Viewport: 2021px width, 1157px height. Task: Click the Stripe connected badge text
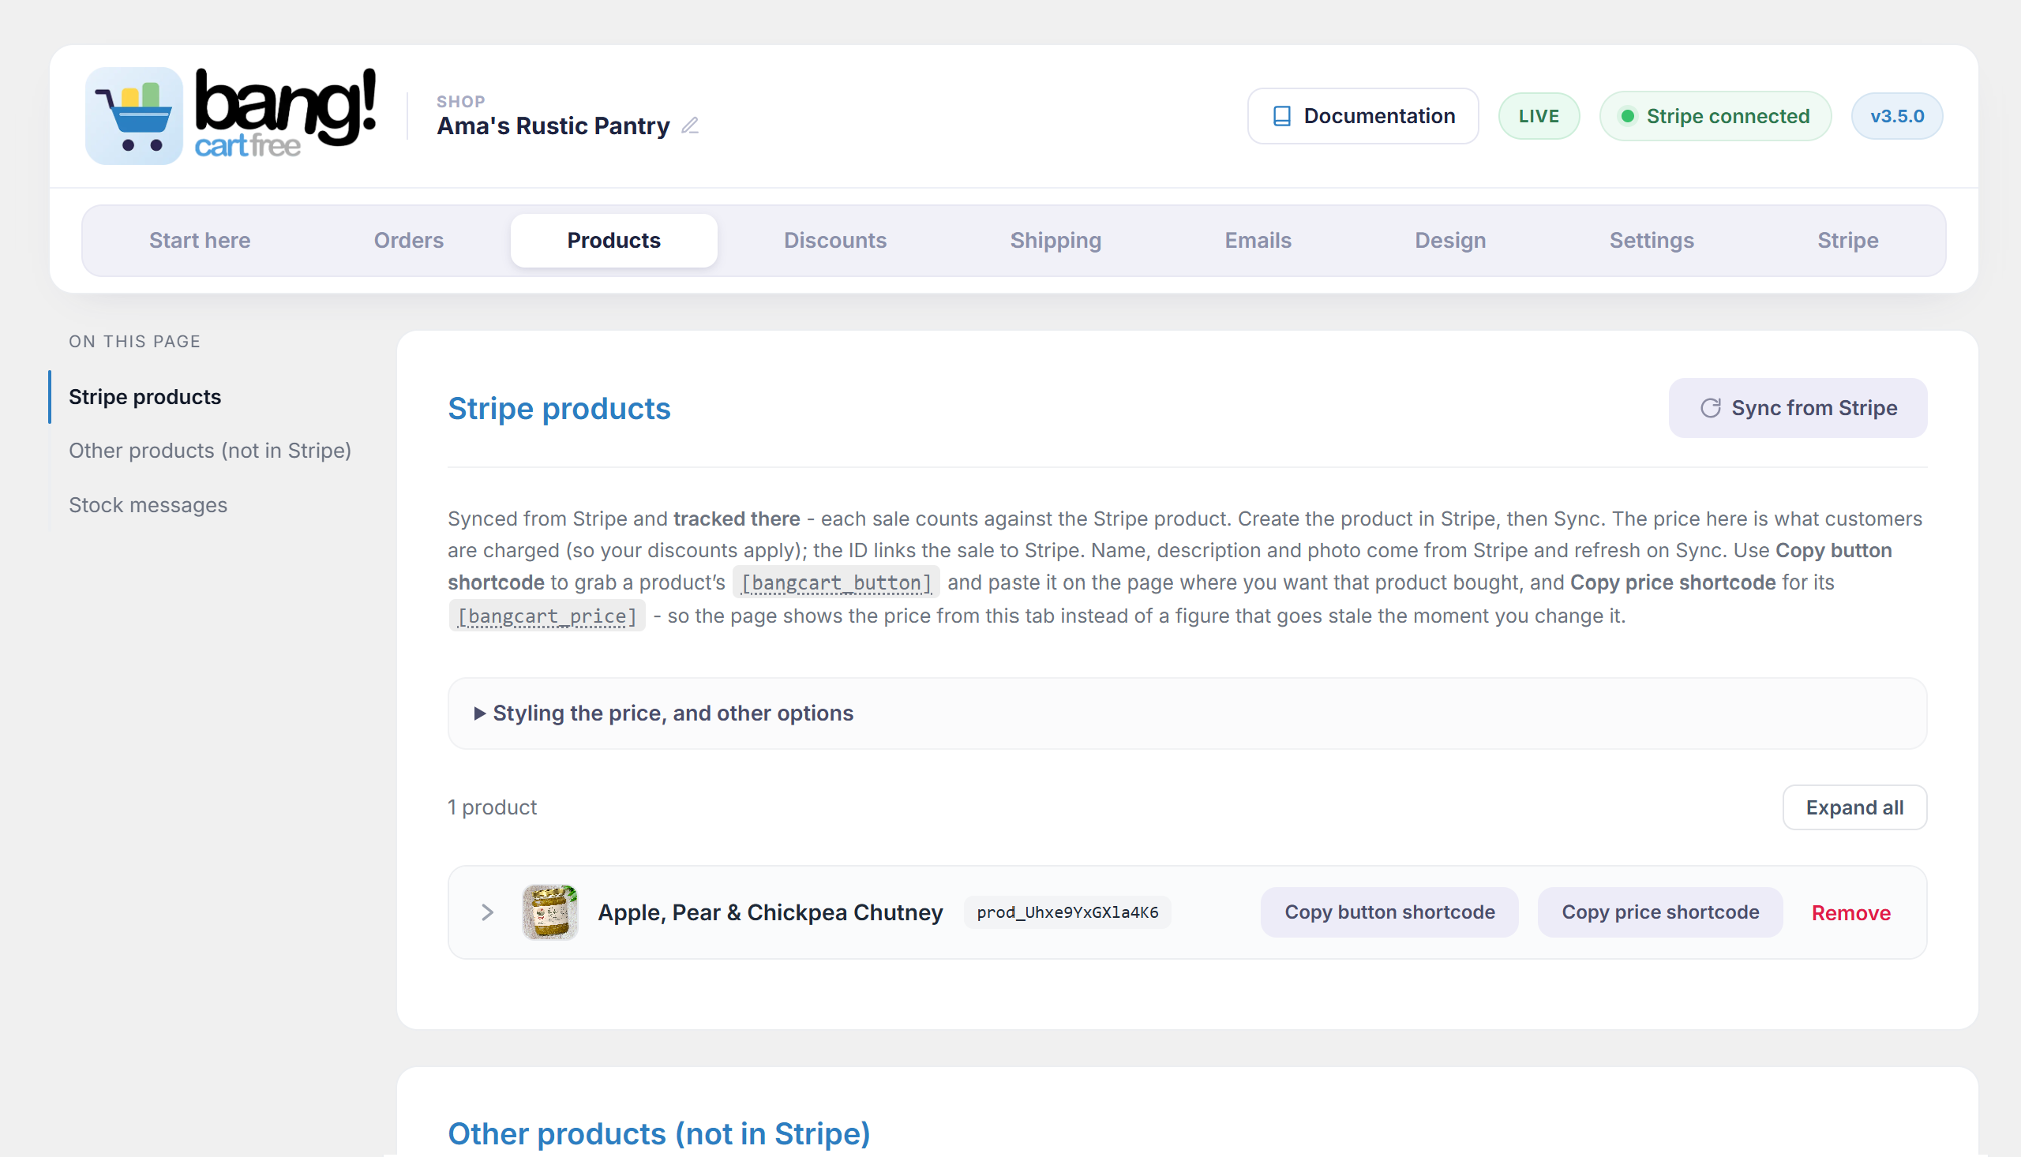coord(1727,116)
